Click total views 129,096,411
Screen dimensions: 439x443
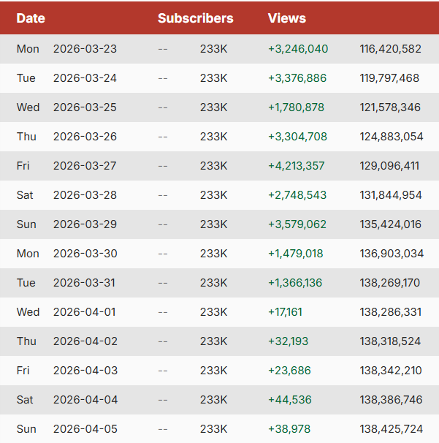(389, 166)
